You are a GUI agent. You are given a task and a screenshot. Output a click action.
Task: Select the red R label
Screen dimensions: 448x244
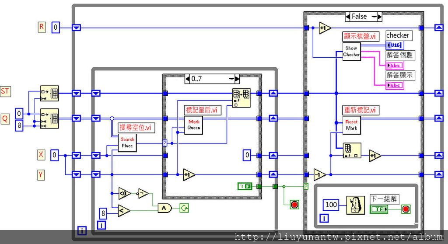pyautogui.click(x=42, y=27)
